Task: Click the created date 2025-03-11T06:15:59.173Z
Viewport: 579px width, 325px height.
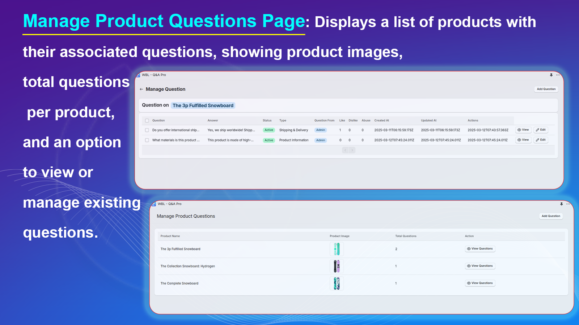Action: [394, 130]
